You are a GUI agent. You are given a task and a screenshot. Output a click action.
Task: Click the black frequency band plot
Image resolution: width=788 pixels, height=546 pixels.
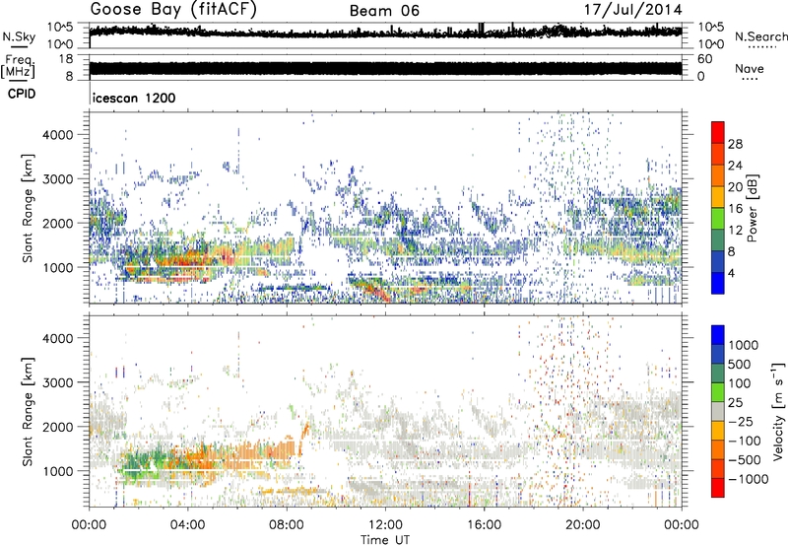385,69
